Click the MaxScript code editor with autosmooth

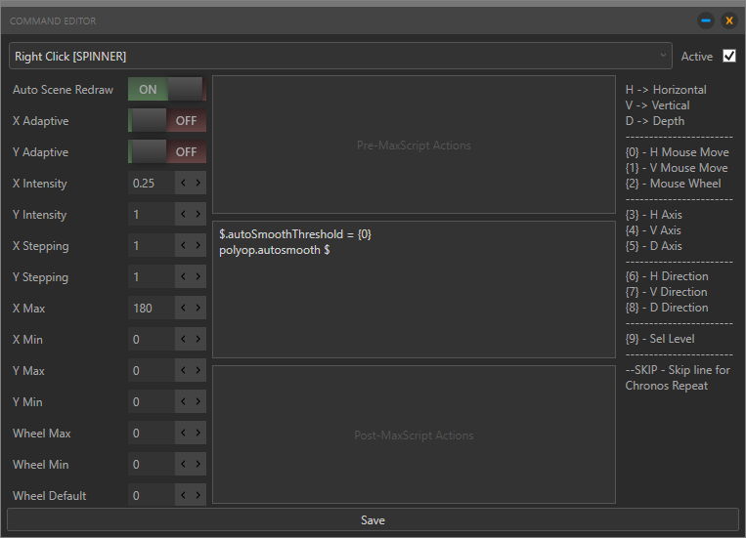(x=414, y=290)
